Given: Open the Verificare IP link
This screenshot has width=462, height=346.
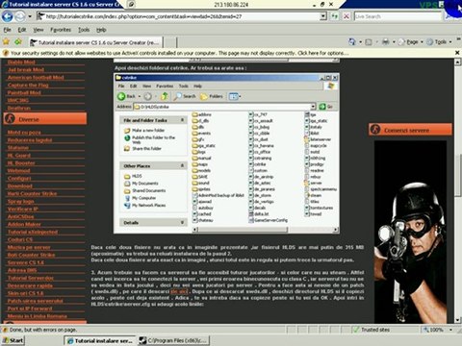Looking at the screenshot, I should 23,209.
